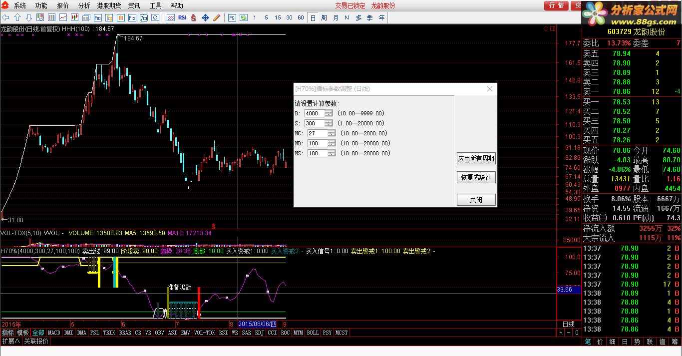Image resolution: width=682 pixels, height=356 pixels.
Task: Adjust the B parameter spinner
Action: point(328,113)
